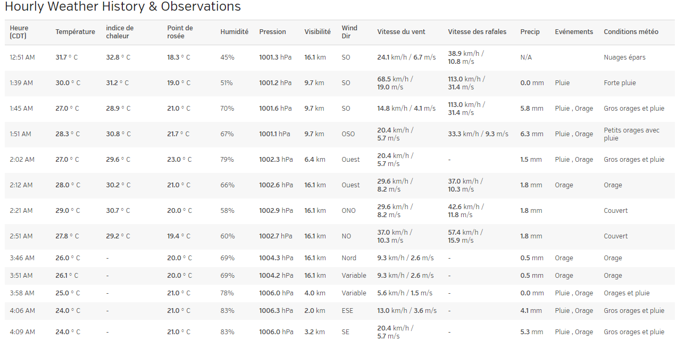This screenshot has height=339, width=677.
Task: Click the indice de chaleur header
Action: (x=120, y=32)
